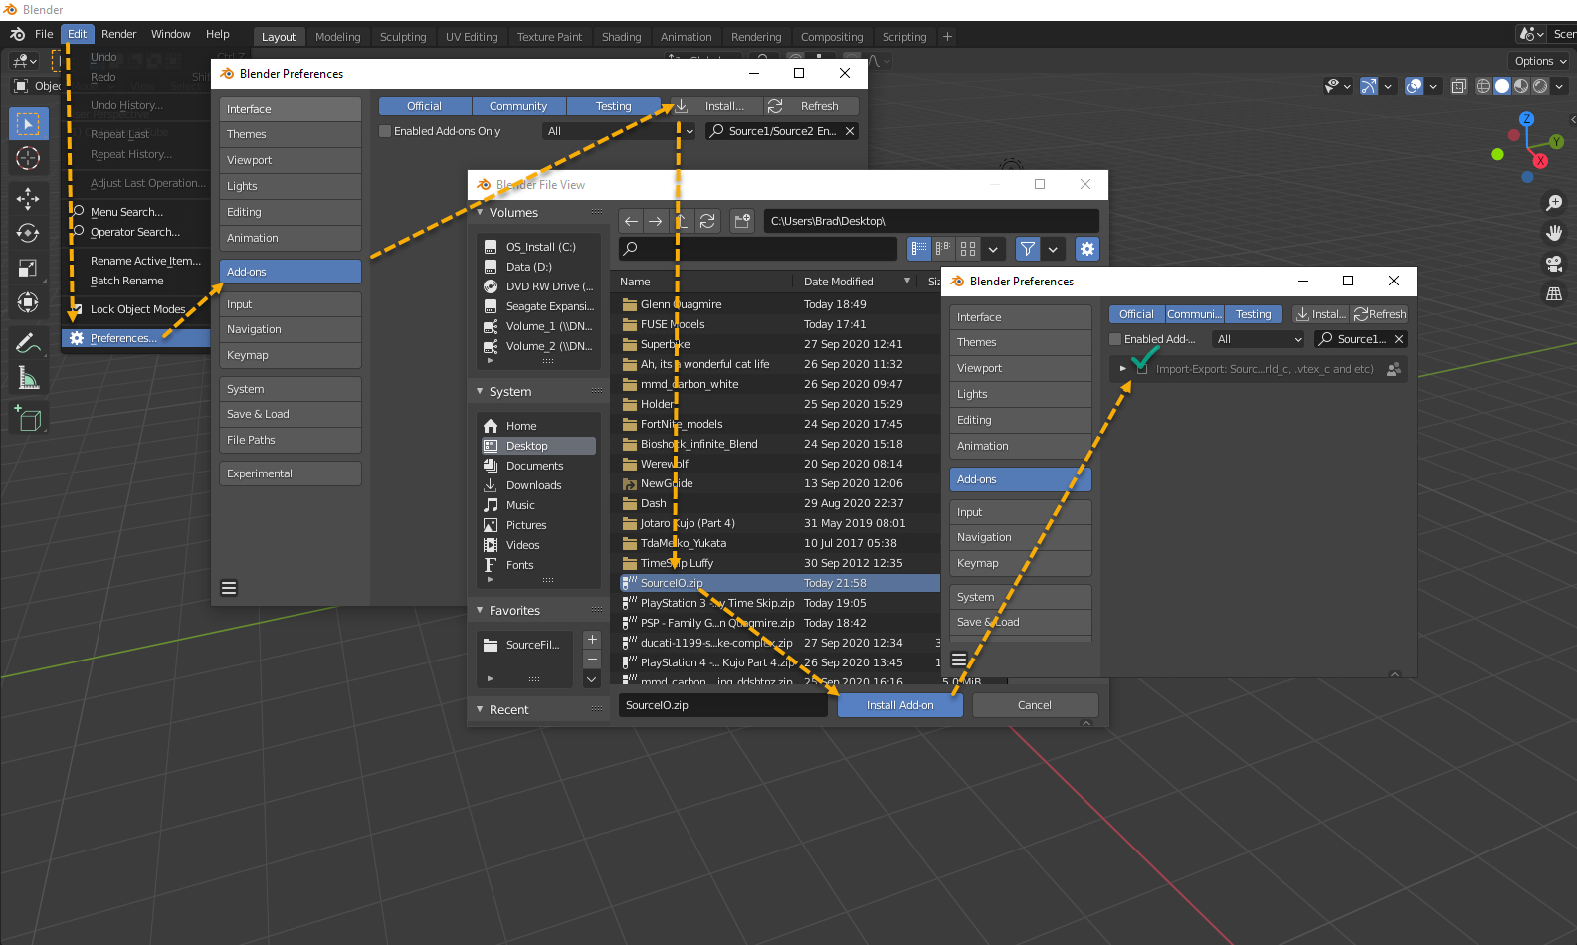
Task: Switch File View to thumbnail display
Action: [x=967, y=249]
